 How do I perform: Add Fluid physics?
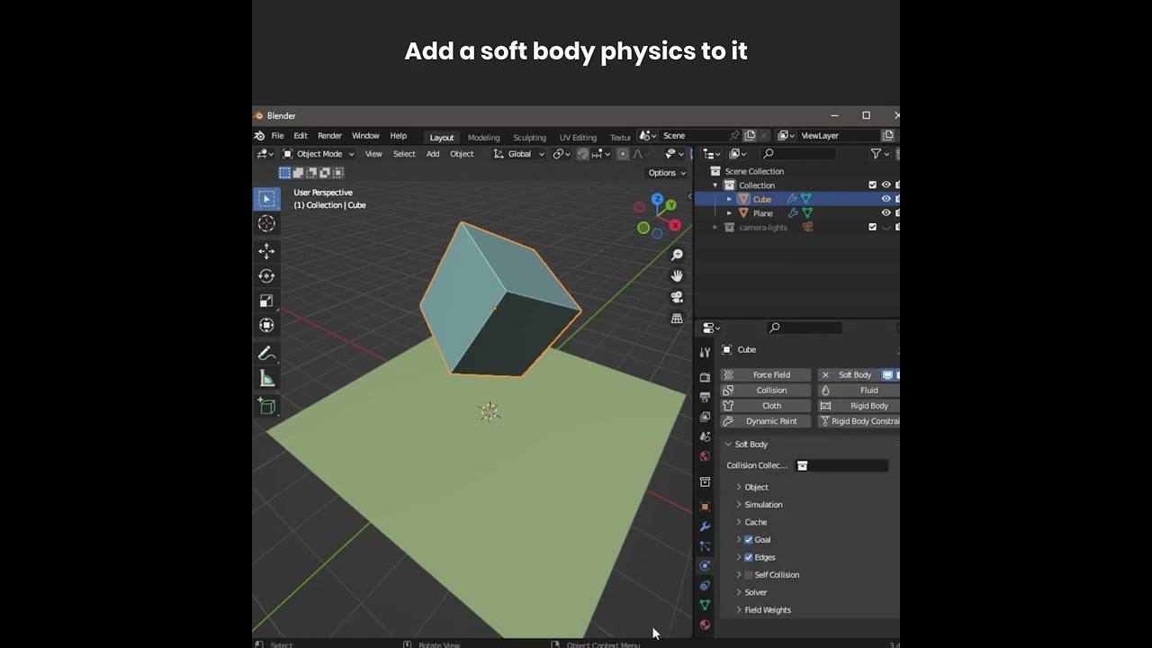click(859, 391)
